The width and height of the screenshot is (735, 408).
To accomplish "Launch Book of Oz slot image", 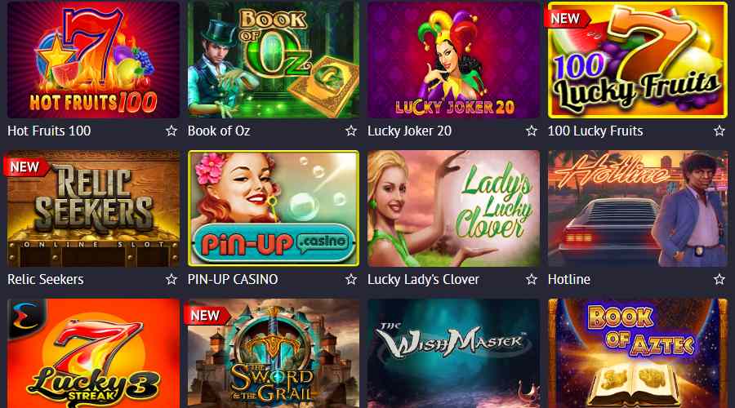I will (x=274, y=60).
